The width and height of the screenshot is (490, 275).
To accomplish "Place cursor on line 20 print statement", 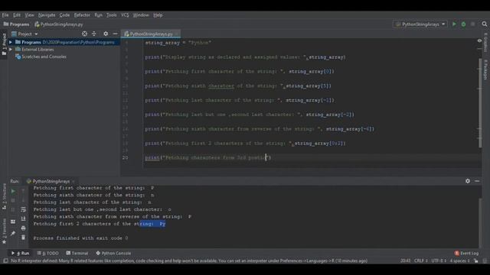I will pos(208,158).
